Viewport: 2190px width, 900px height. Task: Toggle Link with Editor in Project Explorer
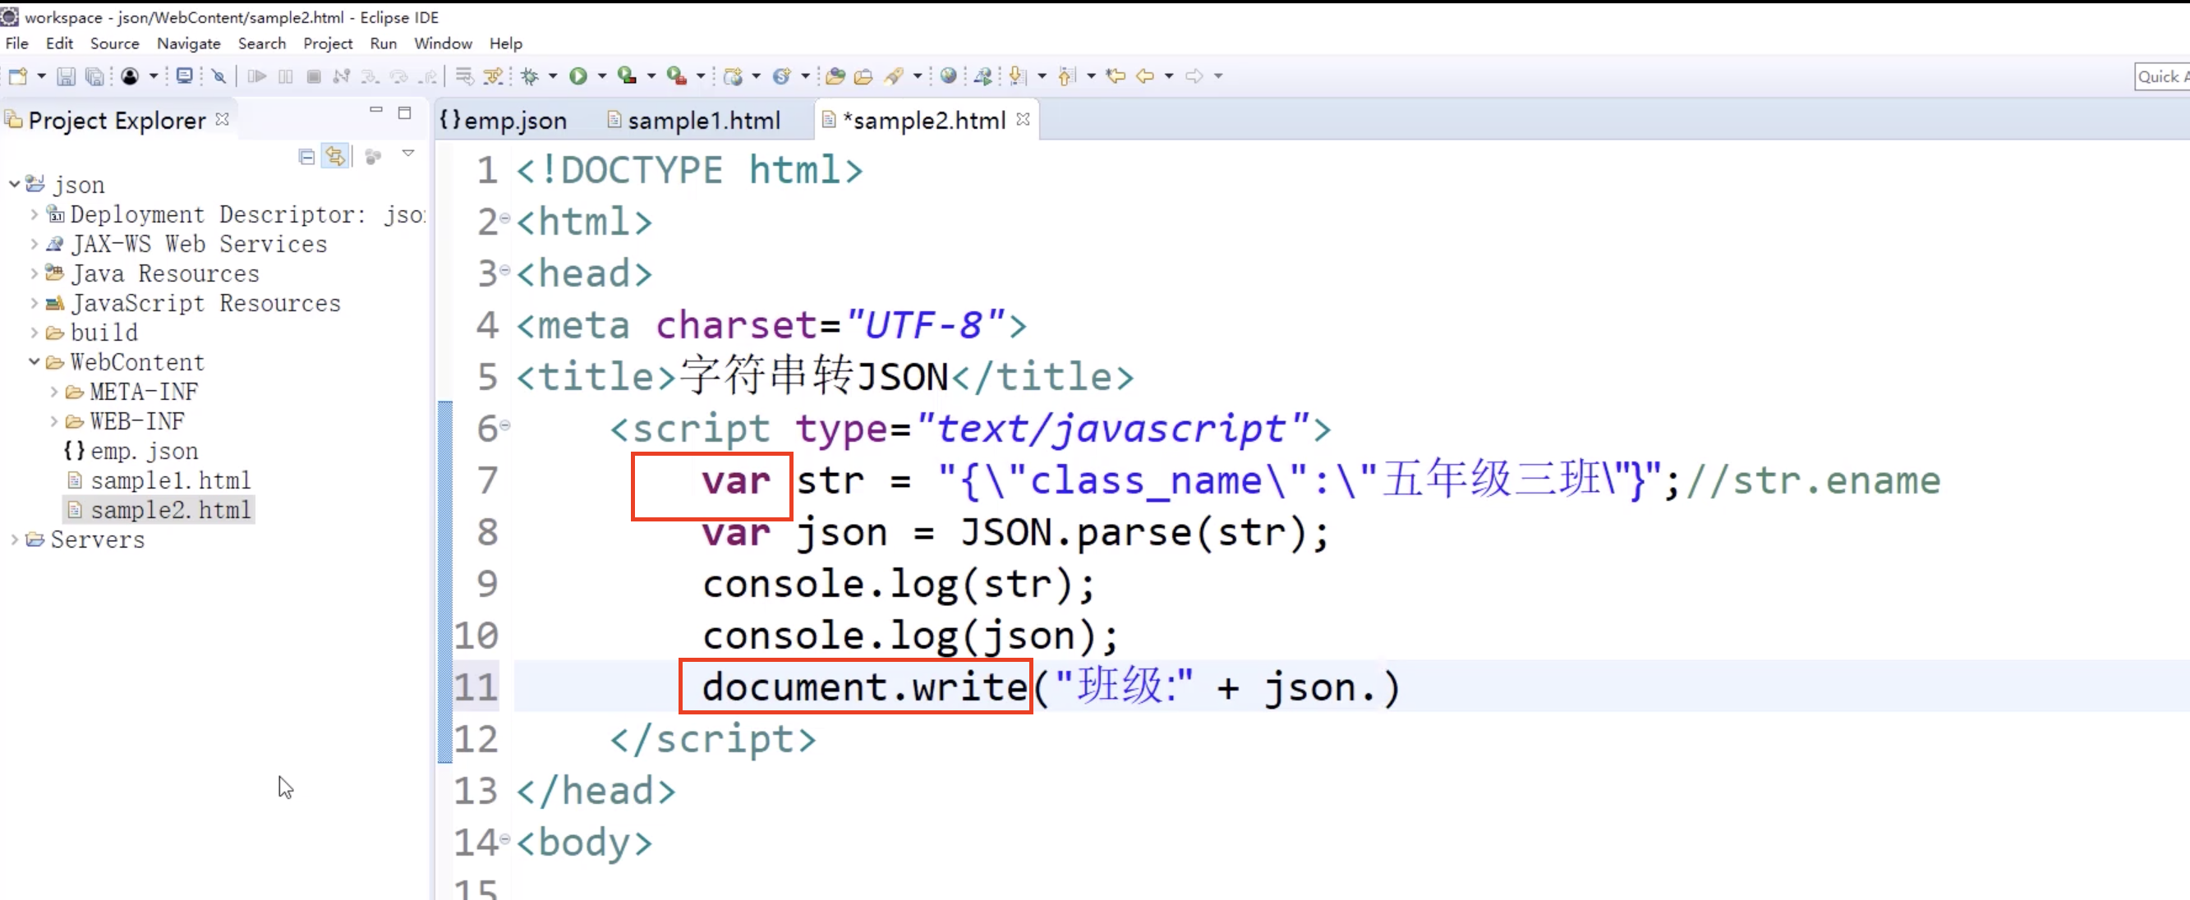point(336,156)
